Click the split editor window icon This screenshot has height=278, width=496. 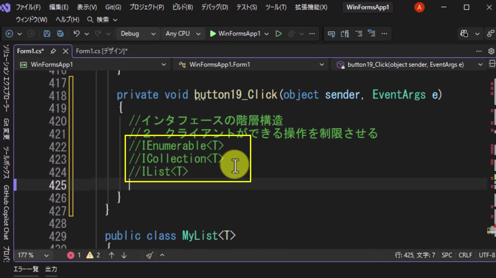[492, 64]
